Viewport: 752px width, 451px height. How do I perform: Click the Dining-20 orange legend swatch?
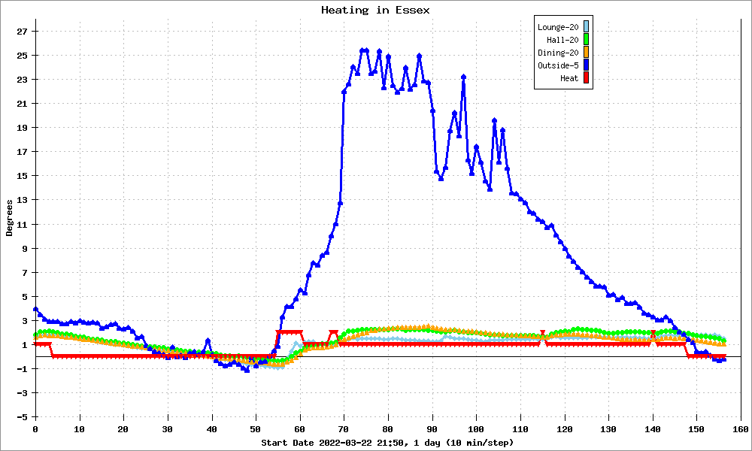pyautogui.click(x=586, y=53)
